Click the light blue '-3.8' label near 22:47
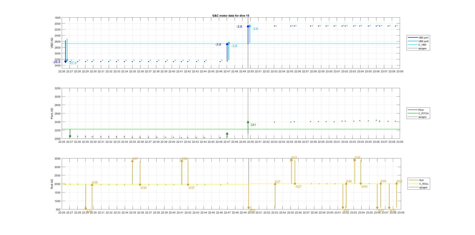The image size is (475, 235). (x=234, y=46)
